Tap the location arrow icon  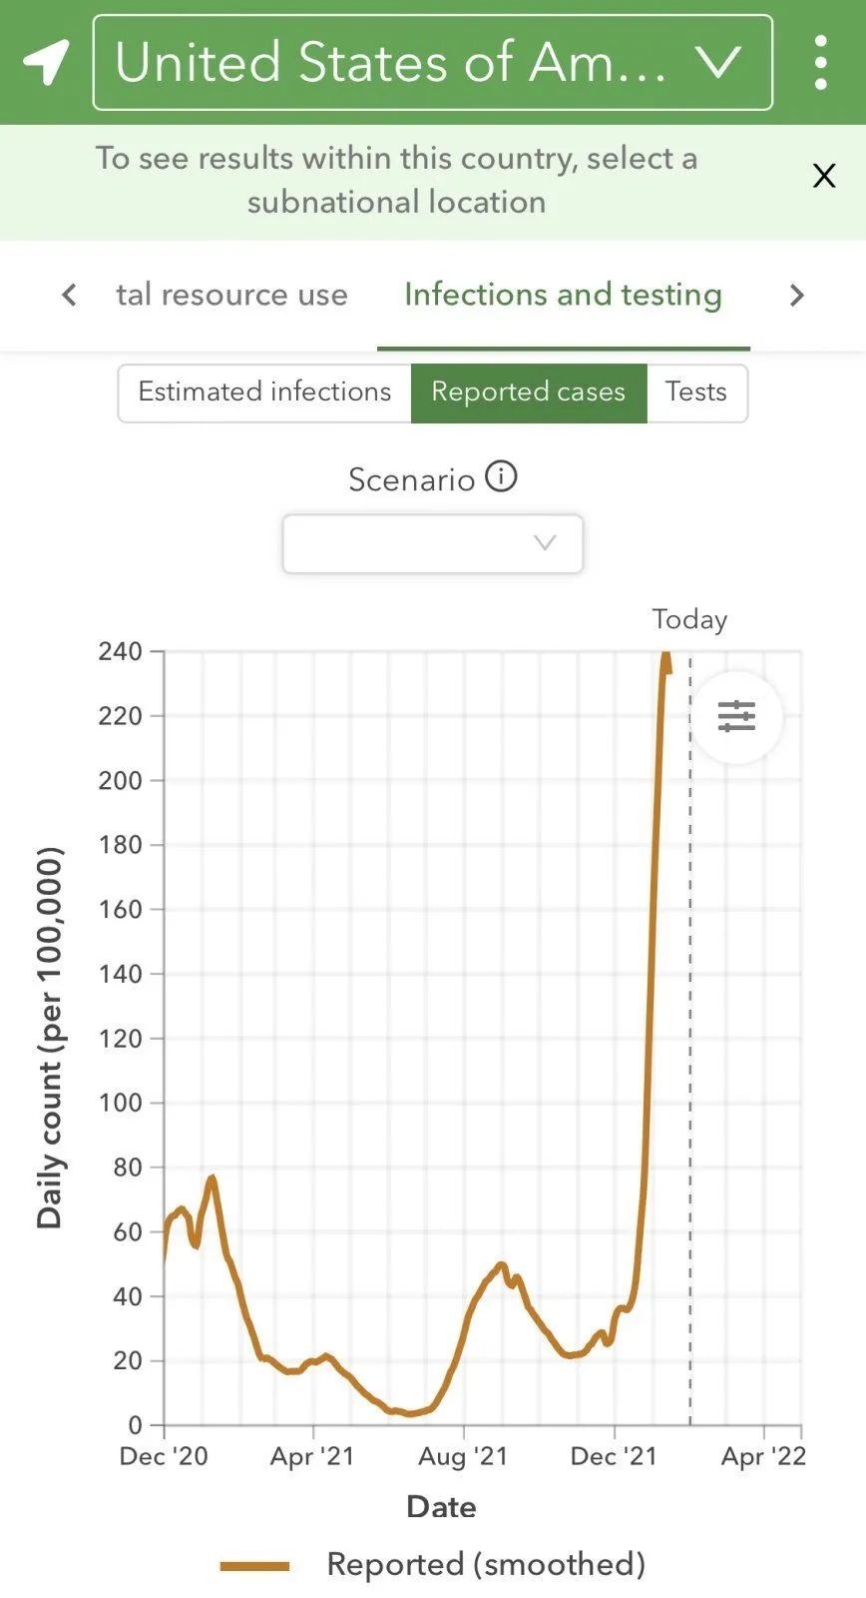click(x=46, y=62)
